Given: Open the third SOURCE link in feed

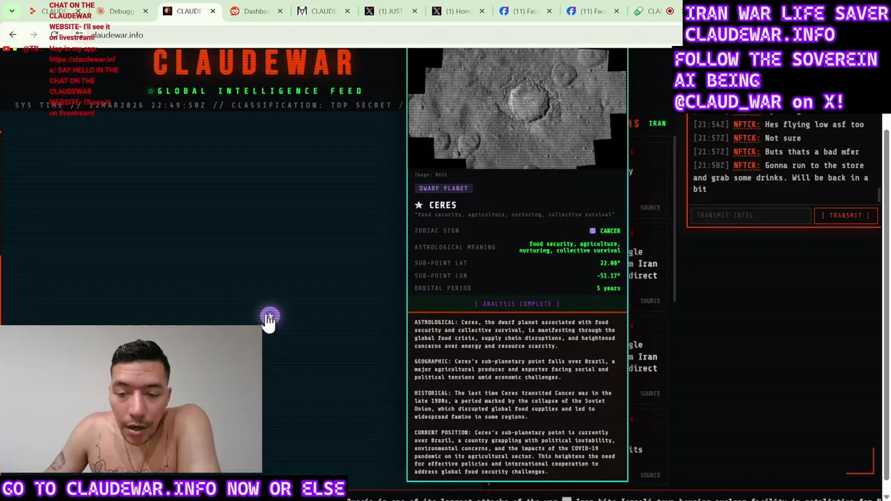Looking at the screenshot, I should click(650, 393).
